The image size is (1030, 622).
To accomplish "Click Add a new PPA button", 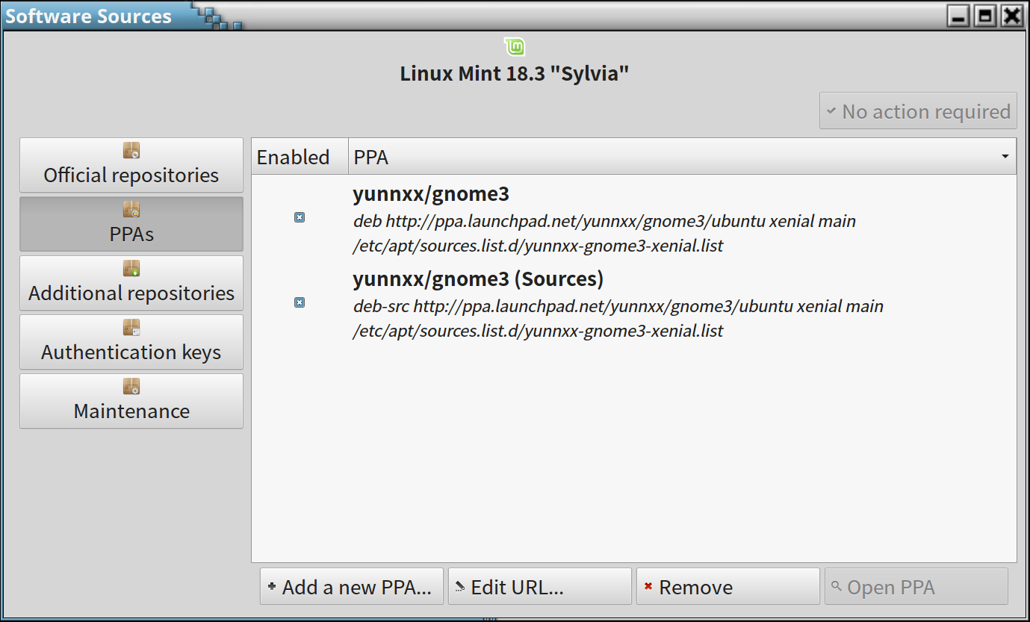I will click(352, 587).
